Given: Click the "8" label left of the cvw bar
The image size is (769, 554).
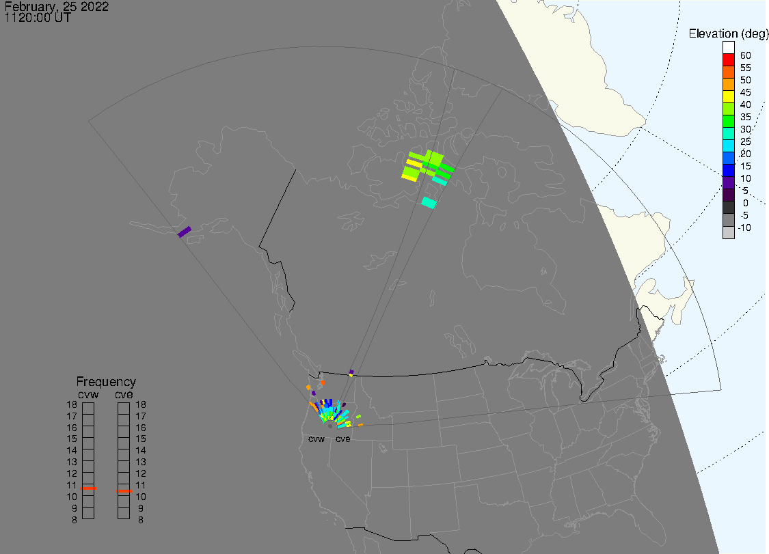Looking at the screenshot, I should [x=74, y=520].
